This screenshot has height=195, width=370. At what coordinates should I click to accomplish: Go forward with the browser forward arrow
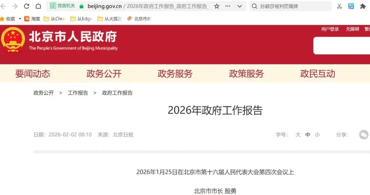pyautogui.click(x=15, y=6)
